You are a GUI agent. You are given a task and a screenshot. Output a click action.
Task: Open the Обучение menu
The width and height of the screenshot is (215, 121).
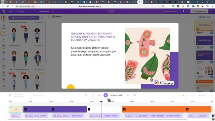[20, 11]
